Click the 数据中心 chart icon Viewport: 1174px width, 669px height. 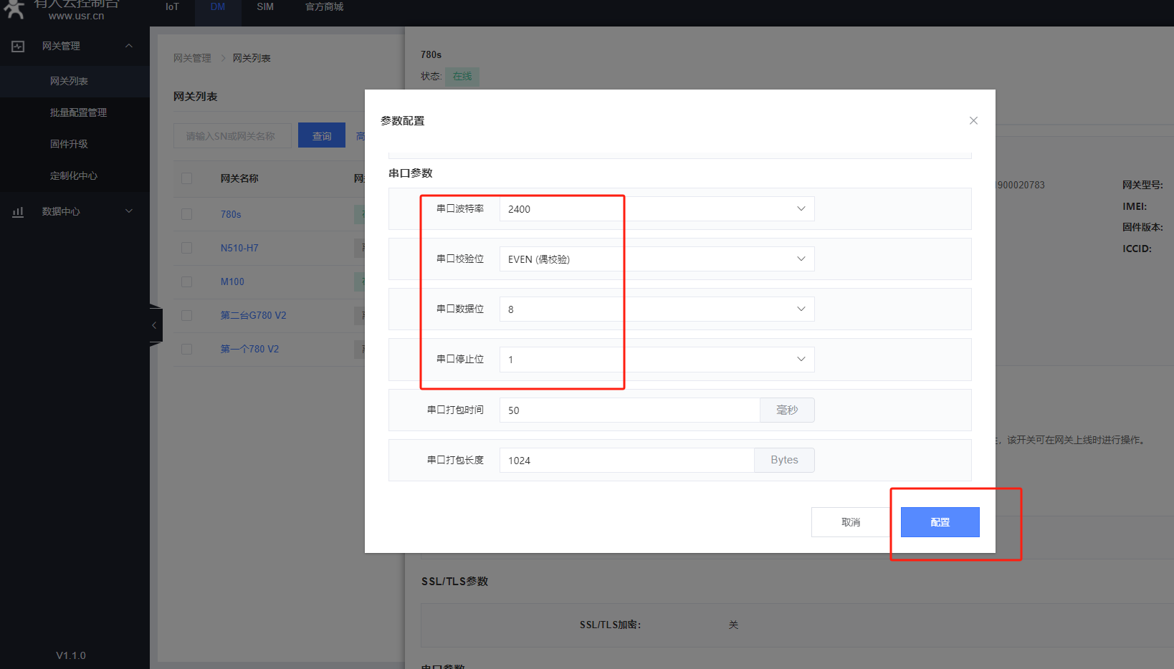click(x=18, y=211)
